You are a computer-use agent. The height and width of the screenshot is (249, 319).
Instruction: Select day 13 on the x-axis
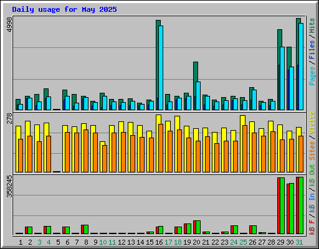(131, 242)
